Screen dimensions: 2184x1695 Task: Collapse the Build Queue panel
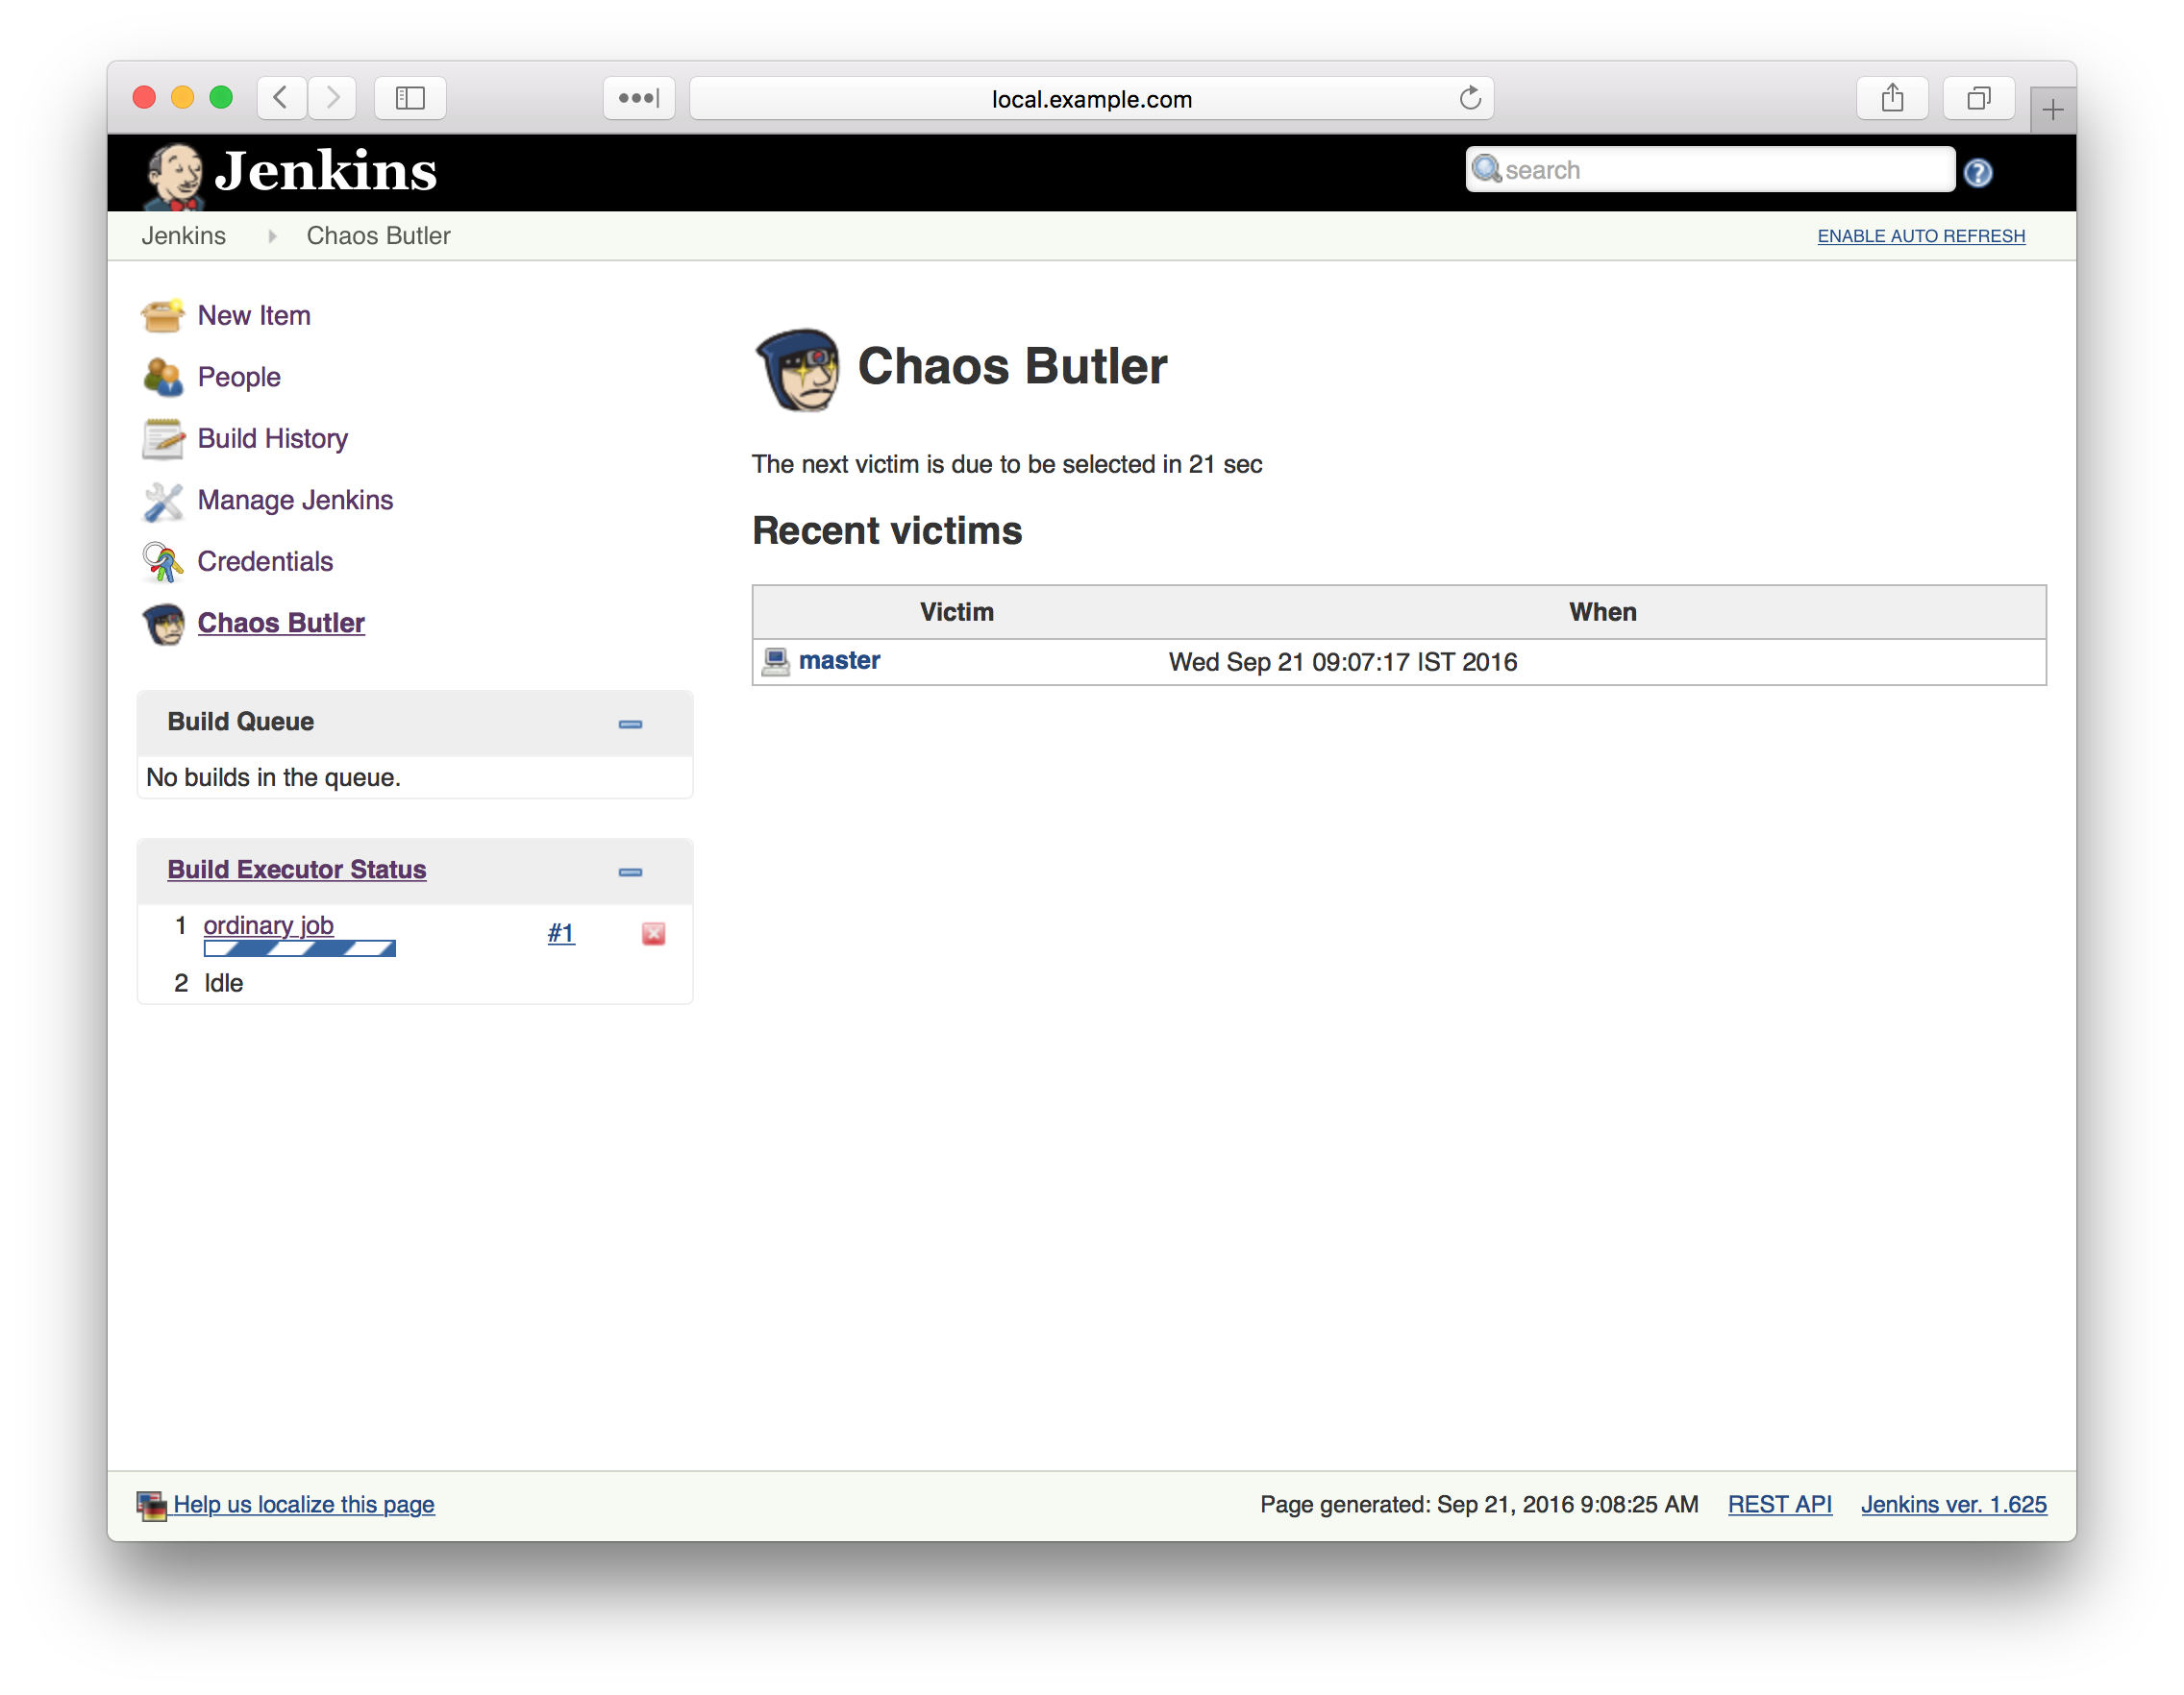(x=630, y=724)
